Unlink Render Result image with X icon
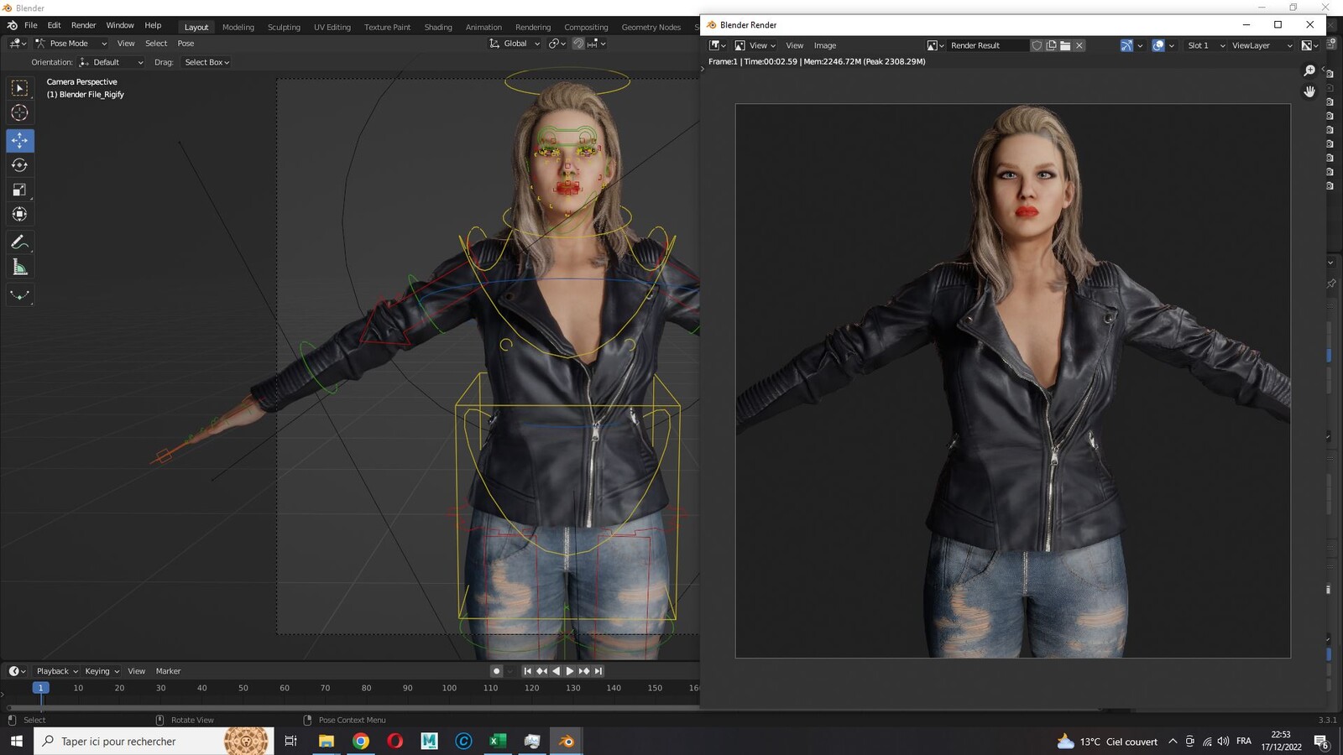 1079,45
